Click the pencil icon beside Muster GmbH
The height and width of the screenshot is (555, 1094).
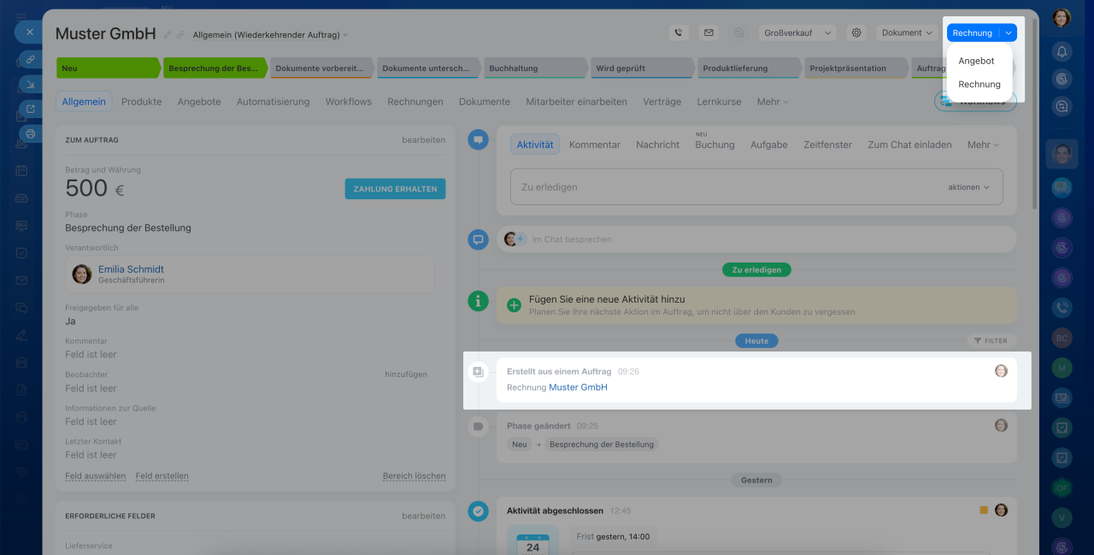pos(168,35)
